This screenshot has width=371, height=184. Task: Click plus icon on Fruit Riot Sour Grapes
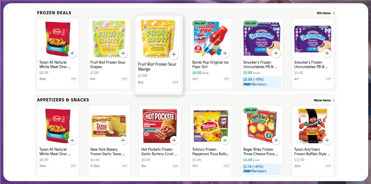tap(123, 53)
